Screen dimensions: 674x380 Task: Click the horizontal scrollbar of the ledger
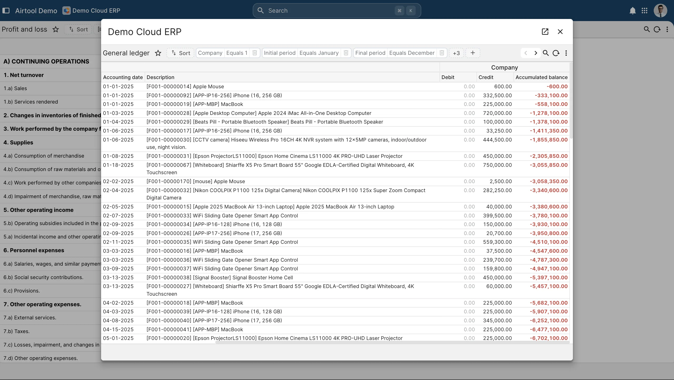[392, 342]
